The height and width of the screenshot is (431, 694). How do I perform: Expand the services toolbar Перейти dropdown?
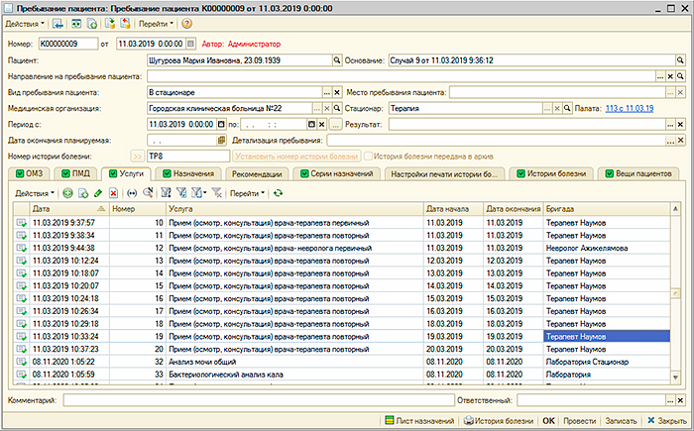247,192
